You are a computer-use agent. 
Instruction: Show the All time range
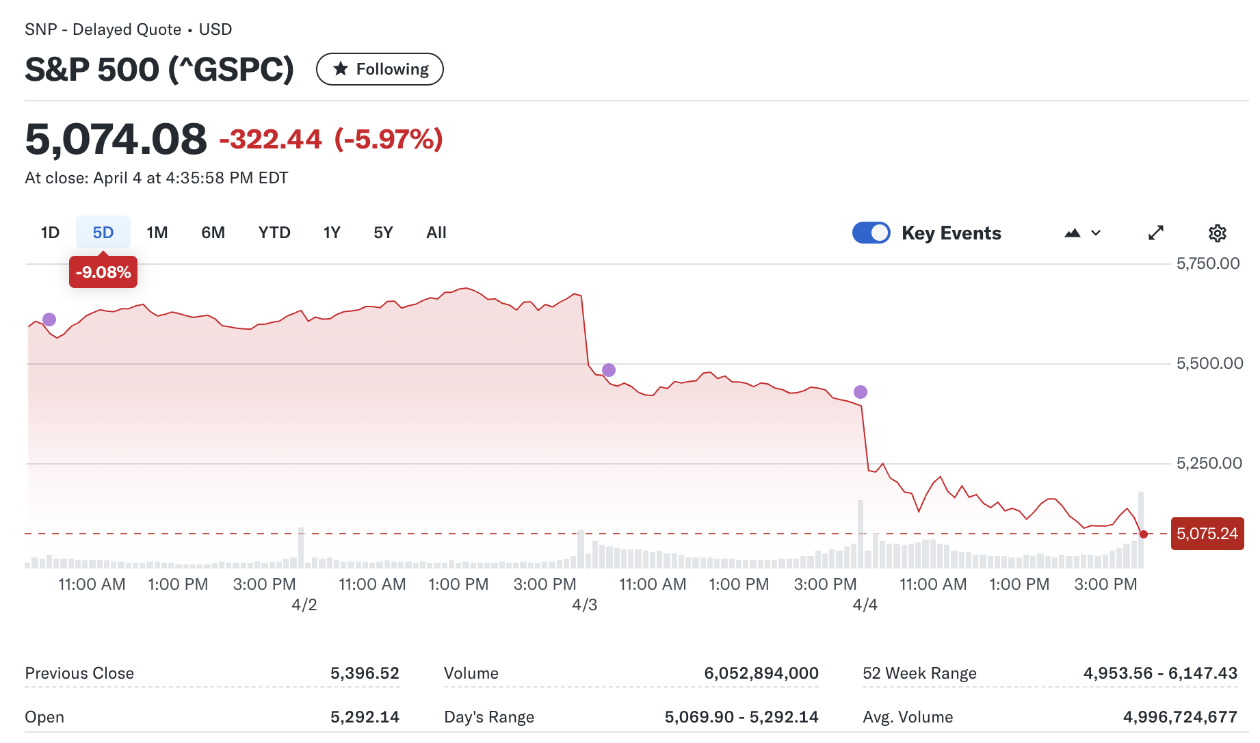436,233
